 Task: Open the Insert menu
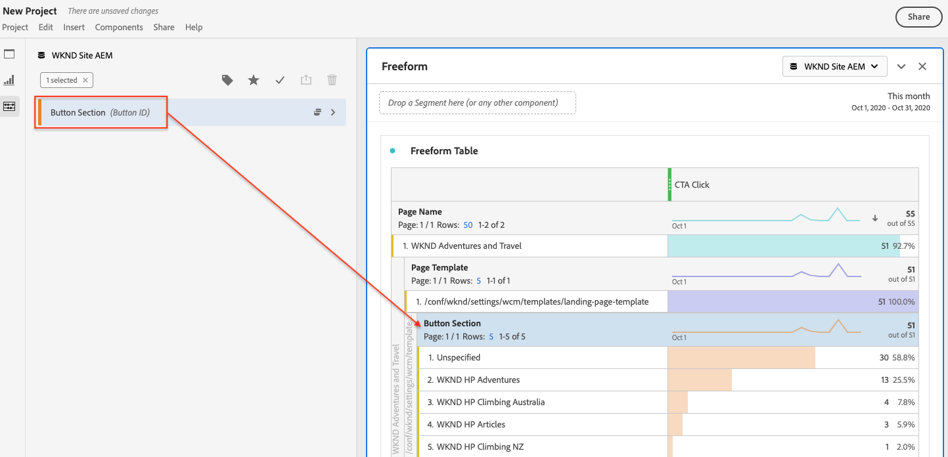tap(74, 27)
